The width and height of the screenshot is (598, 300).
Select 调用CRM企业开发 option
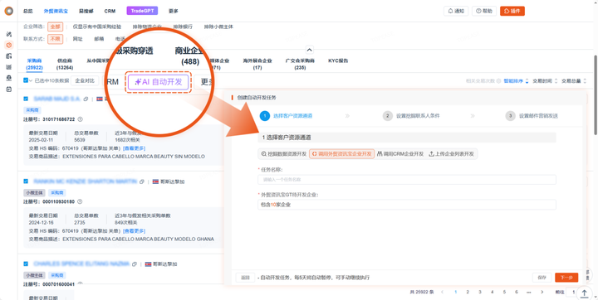tap(400, 154)
